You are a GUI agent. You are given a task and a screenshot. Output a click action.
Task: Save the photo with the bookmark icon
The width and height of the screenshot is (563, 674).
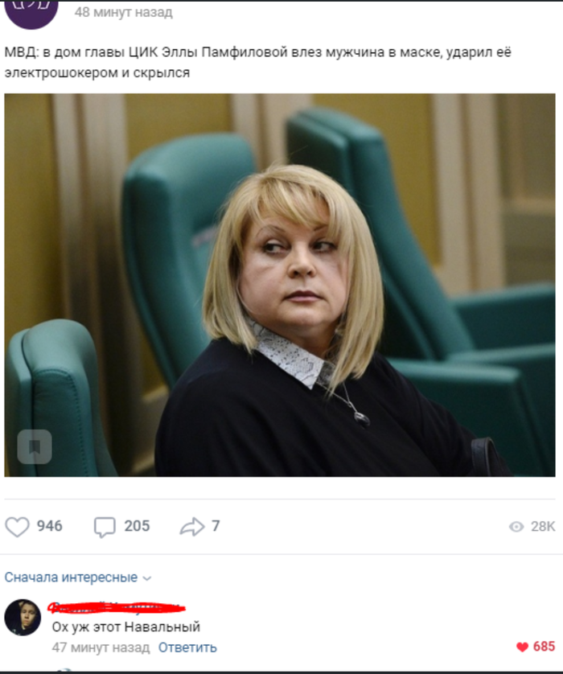(35, 447)
